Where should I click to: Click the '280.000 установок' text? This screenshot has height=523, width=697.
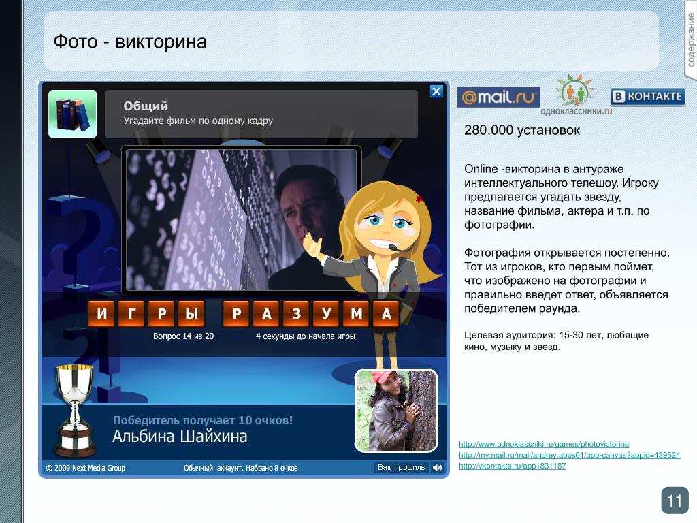click(522, 130)
